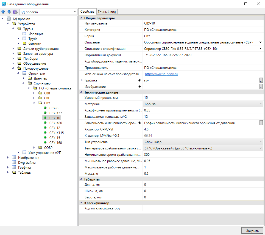The image size is (265, 235).
Task: Collapse the Пожаротушение tree node
Action: [13, 68]
